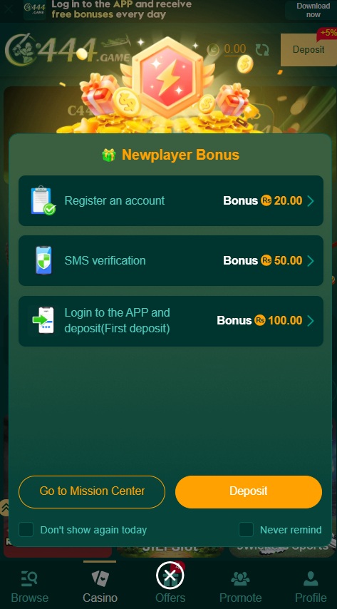This screenshot has width=337, height=609.
Task: Expand the SMS verification bonus chevron
Action: click(310, 260)
